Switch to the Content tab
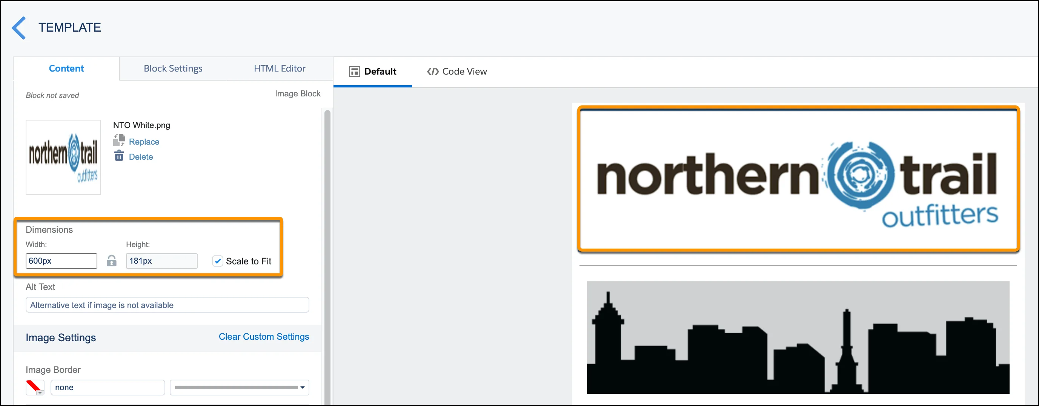1039x406 pixels. (x=66, y=69)
